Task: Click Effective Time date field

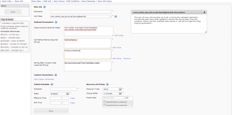Action: pos(56,98)
